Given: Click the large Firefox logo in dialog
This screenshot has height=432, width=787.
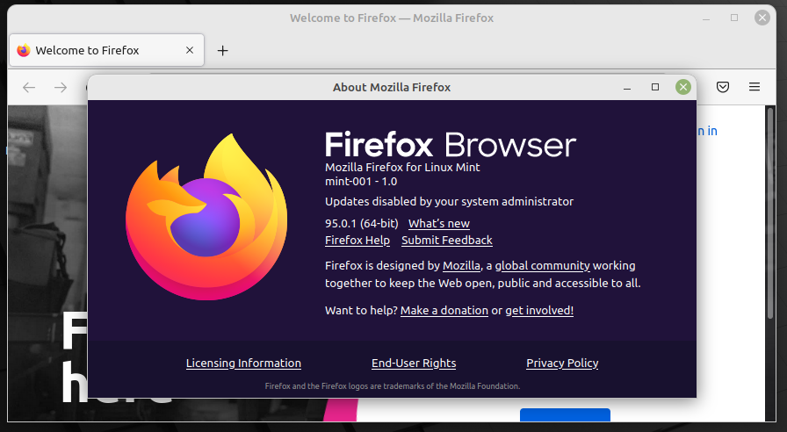Looking at the screenshot, I should click(x=206, y=217).
